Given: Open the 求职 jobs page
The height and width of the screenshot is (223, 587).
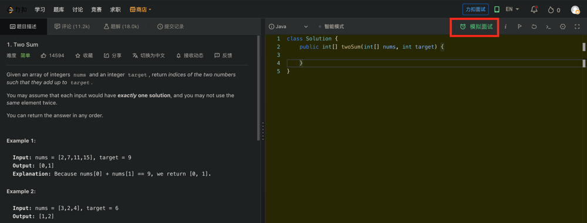Looking at the screenshot, I should [x=115, y=9].
